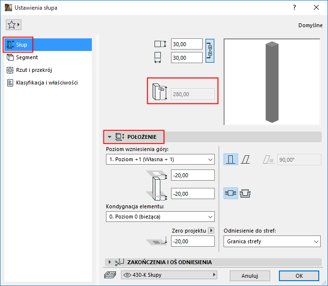Select the free-standing column wrap option
The height and width of the screenshot is (286, 328).
(230, 193)
